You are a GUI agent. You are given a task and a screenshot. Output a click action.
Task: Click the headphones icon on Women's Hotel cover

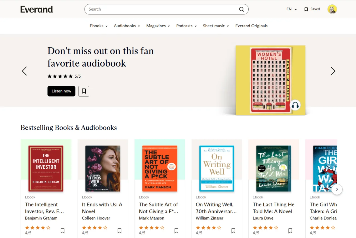pyautogui.click(x=295, y=105)
